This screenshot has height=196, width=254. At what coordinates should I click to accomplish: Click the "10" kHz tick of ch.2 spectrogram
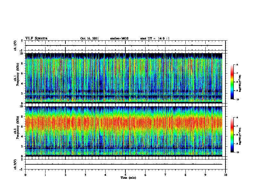point(22,106)
